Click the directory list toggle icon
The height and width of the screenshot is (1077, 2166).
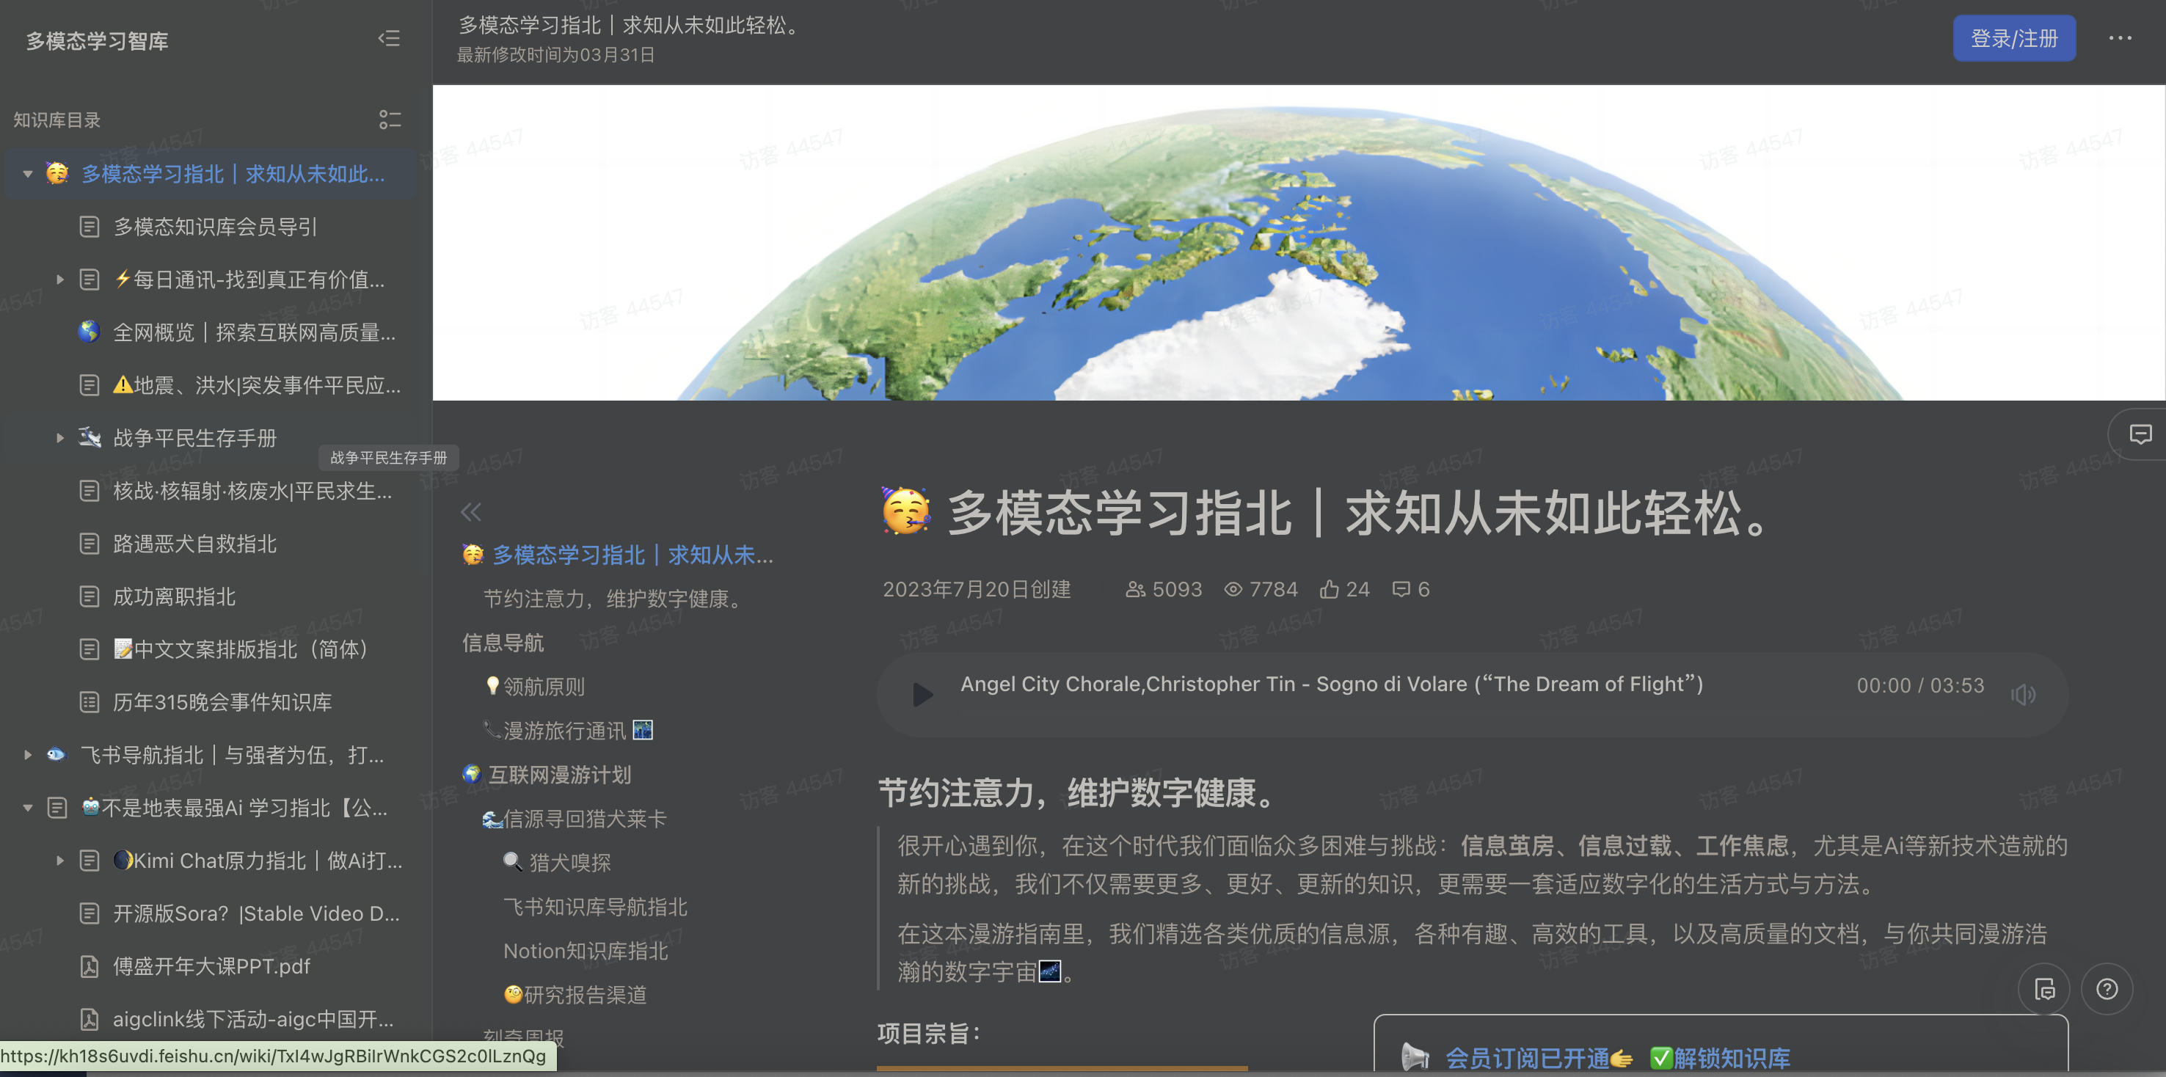pyautogui.click(x=390, y=120)
